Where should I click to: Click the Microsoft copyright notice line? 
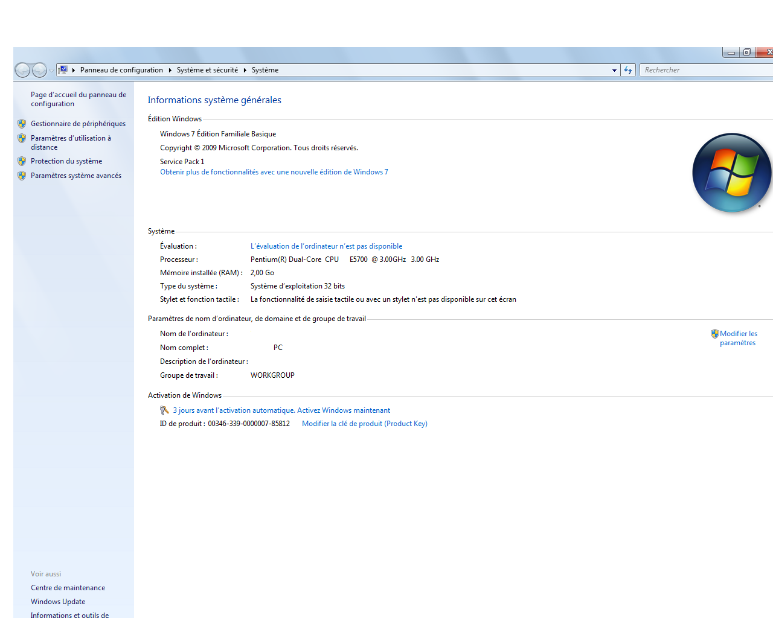coord(259,148)
